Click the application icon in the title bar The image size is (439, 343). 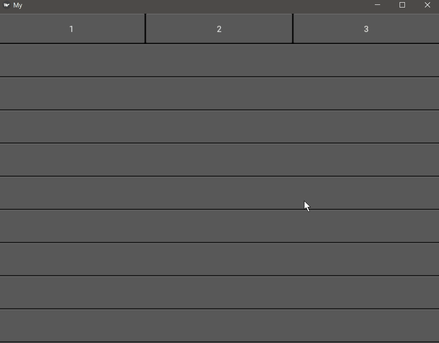tap(7, 5)
